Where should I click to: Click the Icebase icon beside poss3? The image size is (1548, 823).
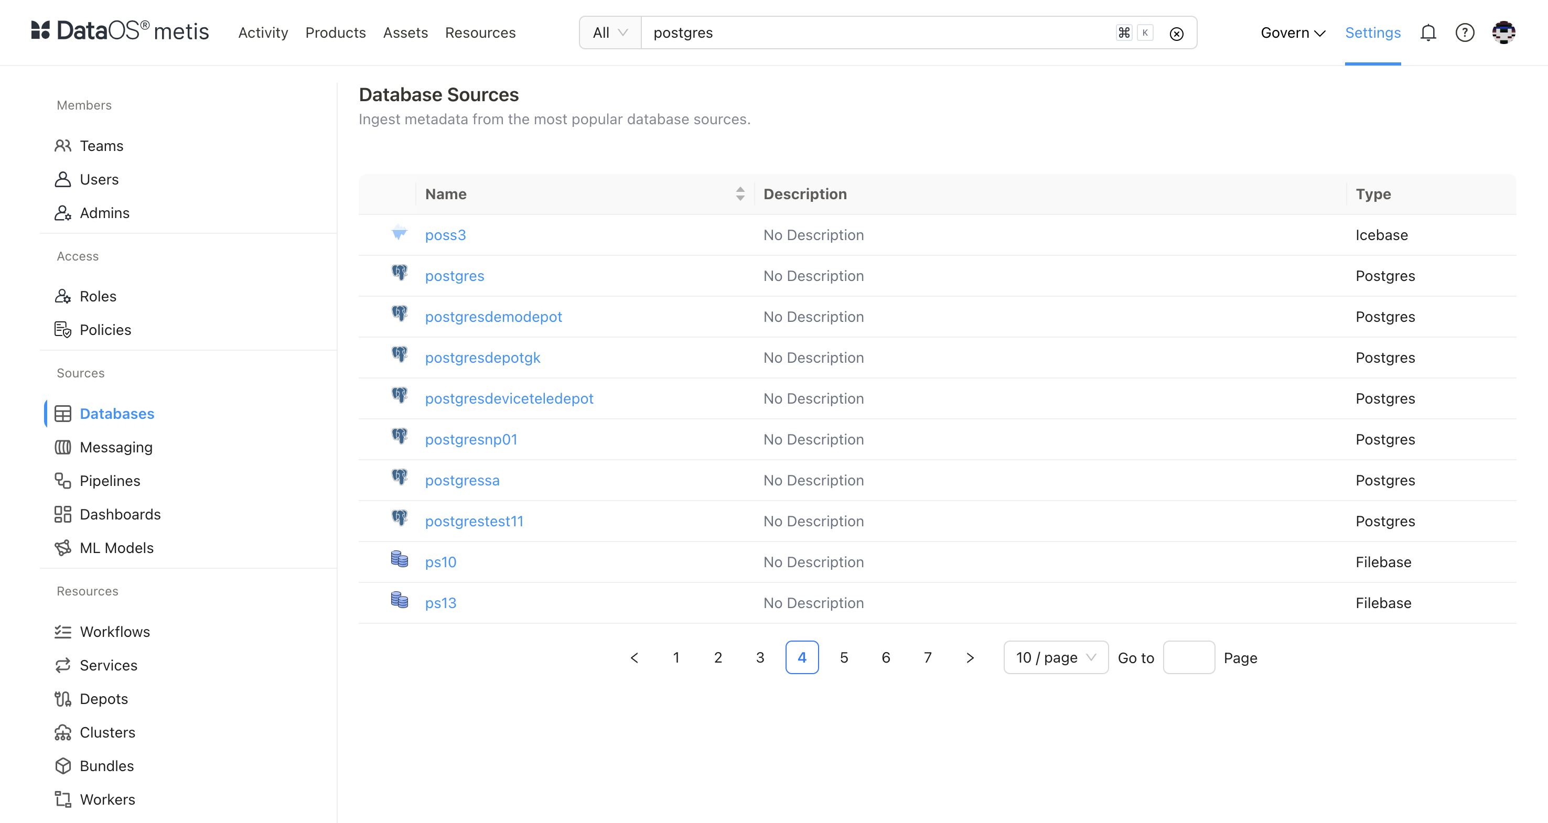(400, 232)
